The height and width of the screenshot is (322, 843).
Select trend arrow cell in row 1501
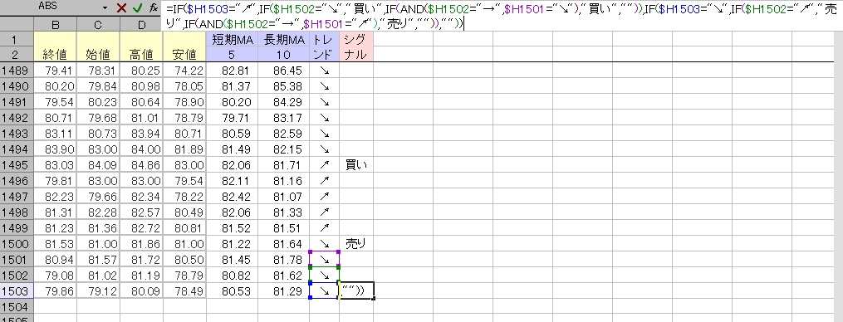324,259
